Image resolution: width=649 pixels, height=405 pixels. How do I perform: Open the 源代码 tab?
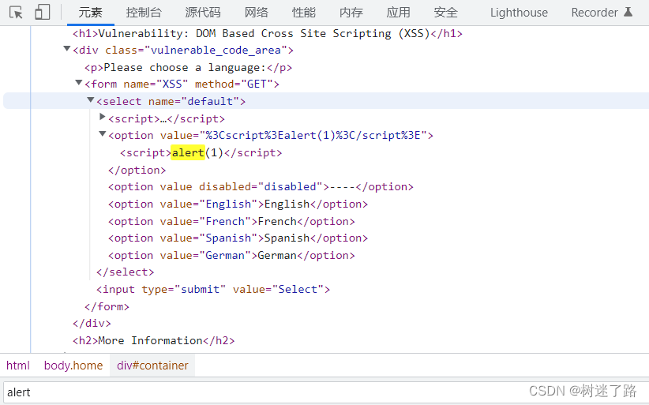point(203,13)
